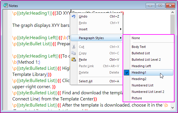Click the scrollbar down arrow

(172, 108)
